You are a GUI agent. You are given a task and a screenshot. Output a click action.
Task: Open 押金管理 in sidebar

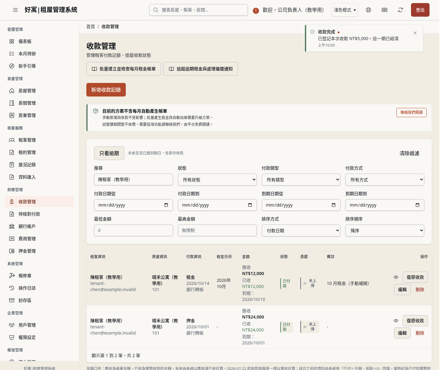39,251
